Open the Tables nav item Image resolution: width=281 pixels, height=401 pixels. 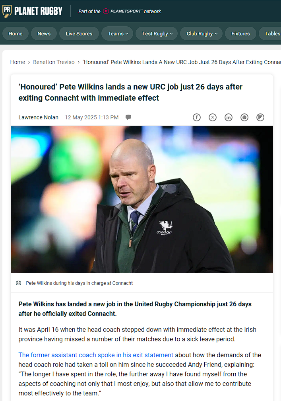tap(271, 33)
